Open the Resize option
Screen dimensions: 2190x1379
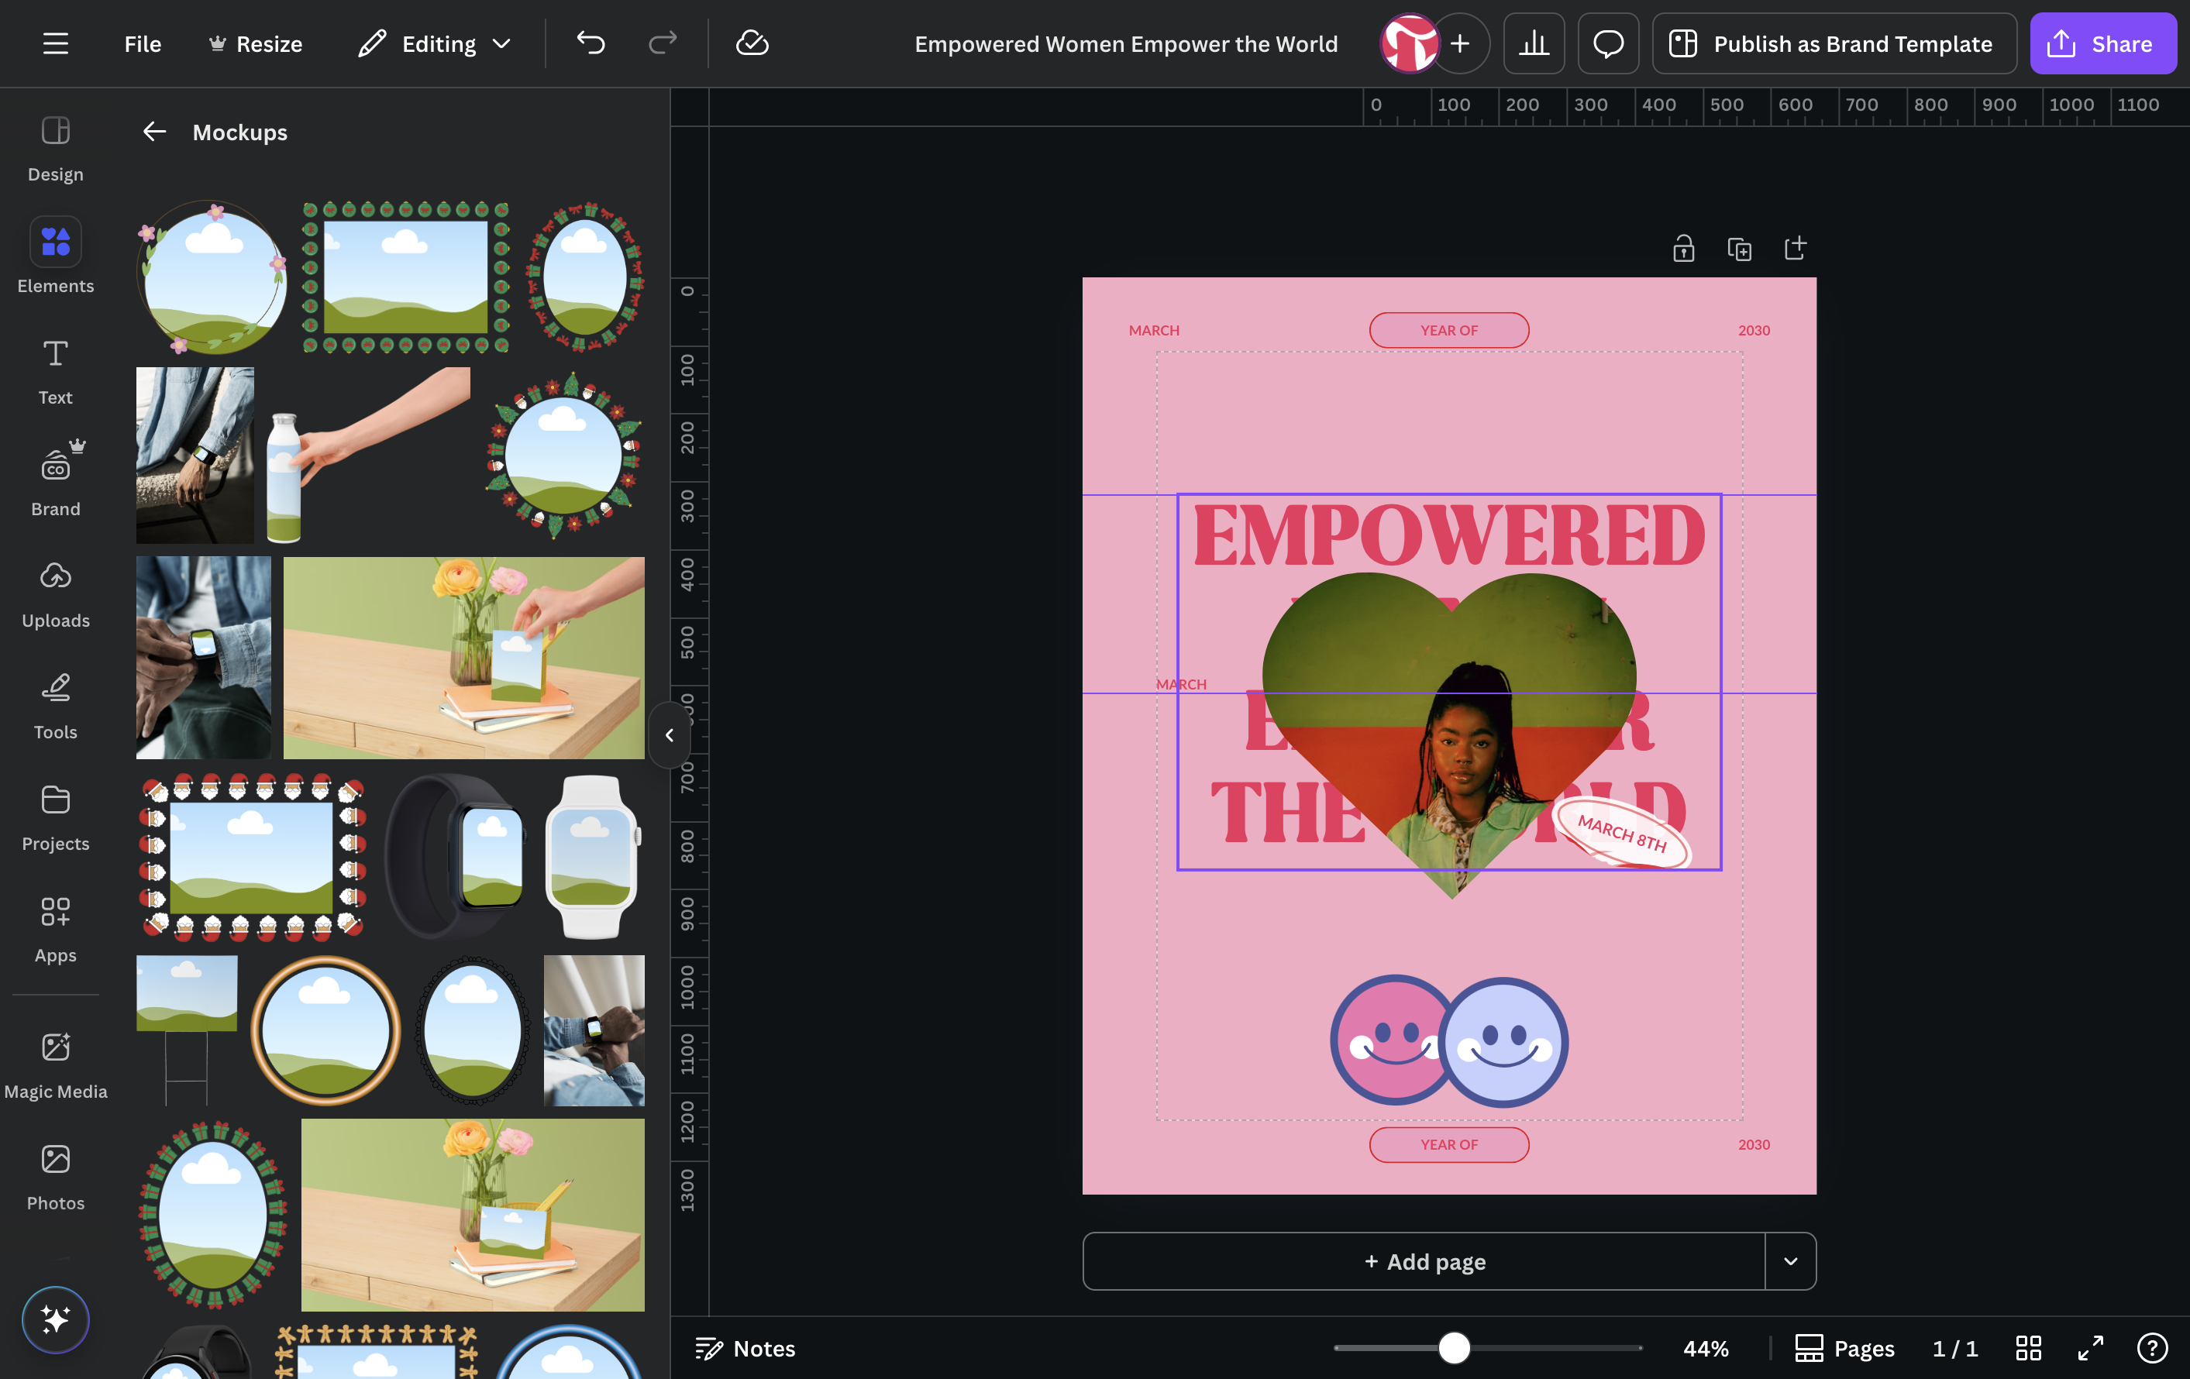256,43
